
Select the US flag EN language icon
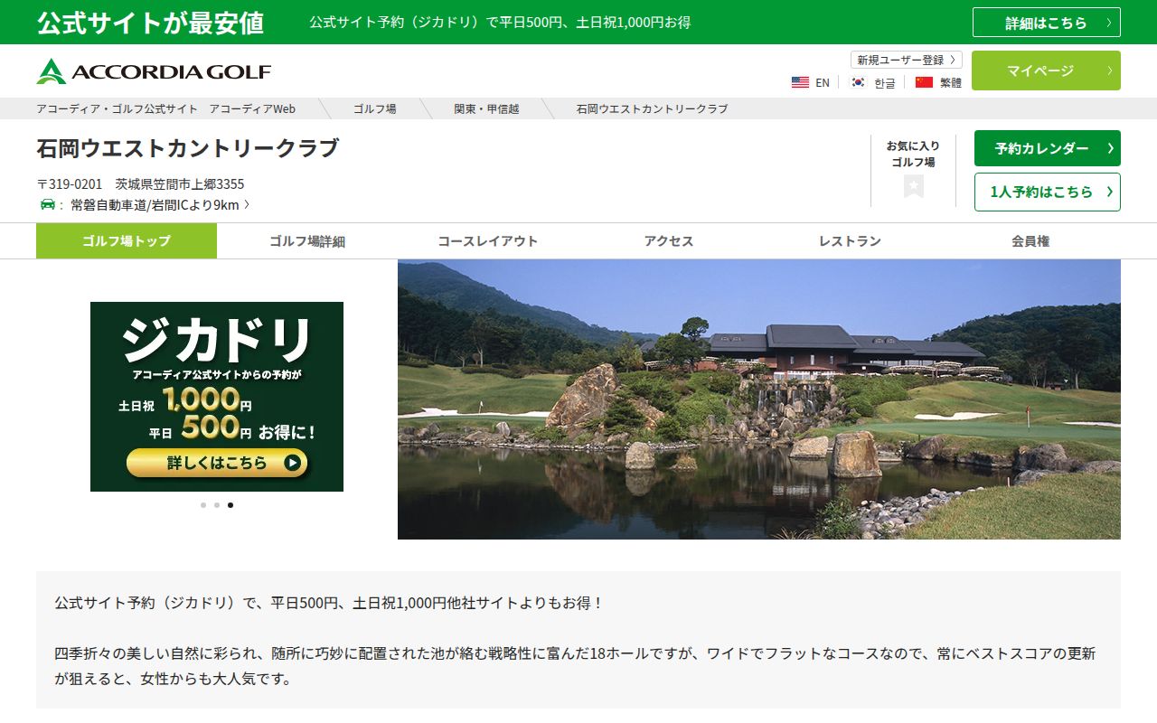[x=800, y=82]
